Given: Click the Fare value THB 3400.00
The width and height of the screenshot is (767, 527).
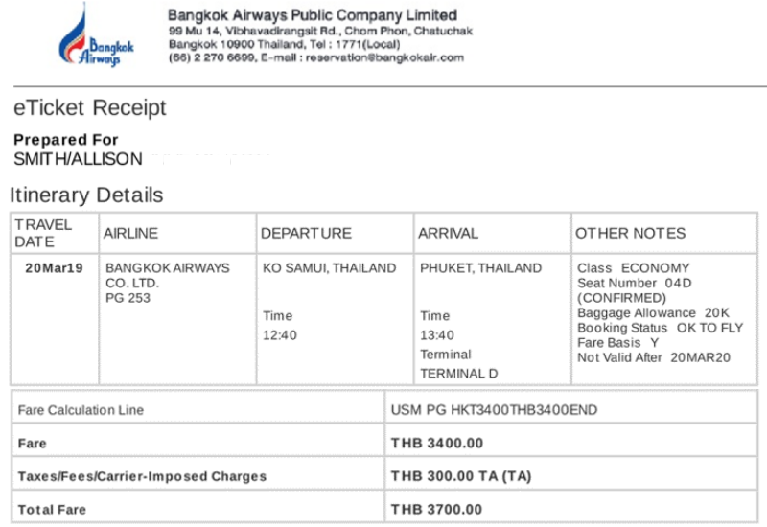Looking at the screenshot, I should [437, 443].
